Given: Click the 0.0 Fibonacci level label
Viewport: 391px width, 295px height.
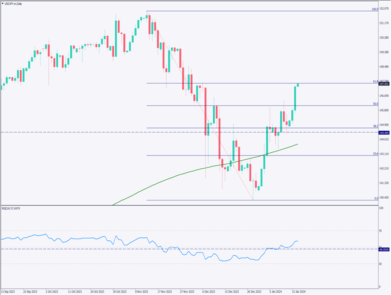Looking at the screenshot, I should click(x=376, y=198).
